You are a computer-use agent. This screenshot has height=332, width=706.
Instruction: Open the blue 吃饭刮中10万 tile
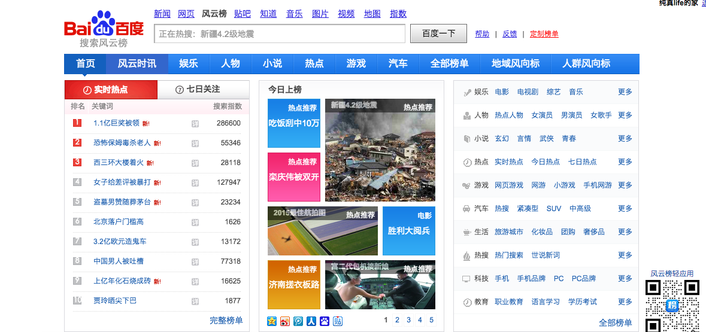(x=294, y=123)
